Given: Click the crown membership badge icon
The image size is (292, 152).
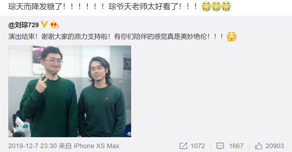Looking at the screenshot, I should [x=54, y=25].
